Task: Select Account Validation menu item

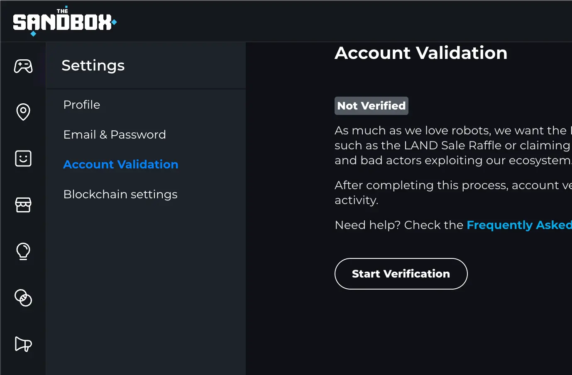Action: (x=121, y=165)
